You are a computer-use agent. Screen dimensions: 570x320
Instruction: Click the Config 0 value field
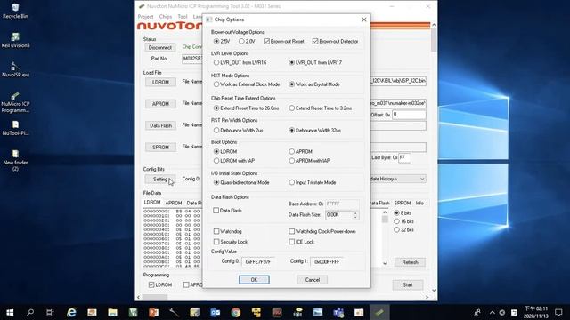[x=259, y=261]
